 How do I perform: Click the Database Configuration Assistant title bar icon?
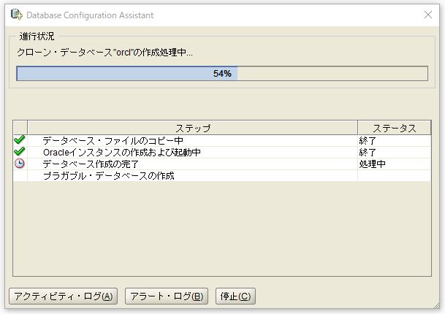pos(16,15)
